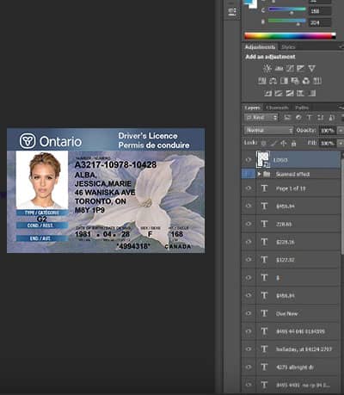The height and width of the screenshot is (395, 344).
Task: Show the Scanned effect group
Action: coord(249,174)
